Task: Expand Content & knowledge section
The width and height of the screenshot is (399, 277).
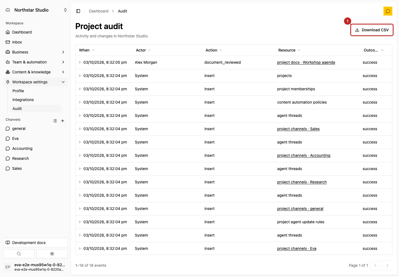Action: click(x=35, y=72)
